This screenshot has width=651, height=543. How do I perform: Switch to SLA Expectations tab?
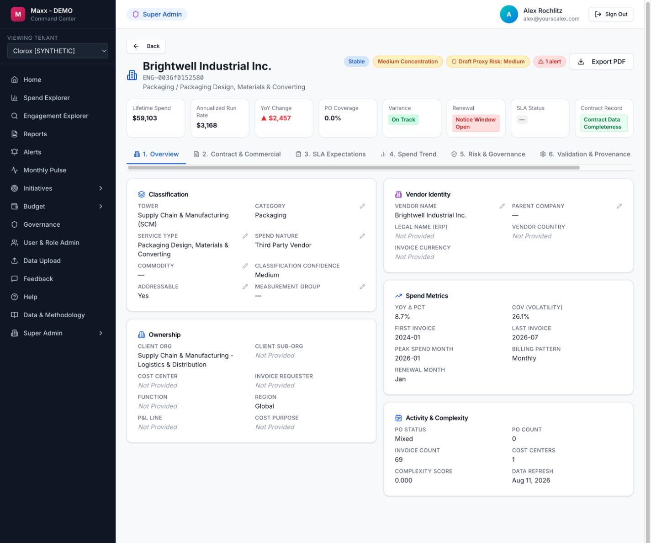point(330,154)
